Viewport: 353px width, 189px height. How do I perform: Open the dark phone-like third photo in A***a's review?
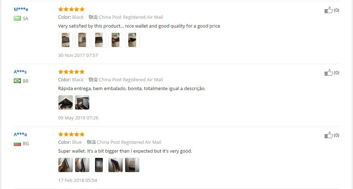point(99,165)
